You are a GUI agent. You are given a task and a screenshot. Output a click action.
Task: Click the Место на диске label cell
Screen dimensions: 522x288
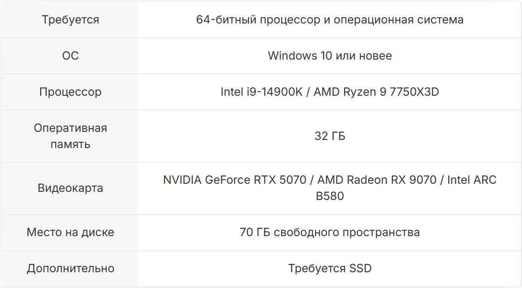pos(70,232)
